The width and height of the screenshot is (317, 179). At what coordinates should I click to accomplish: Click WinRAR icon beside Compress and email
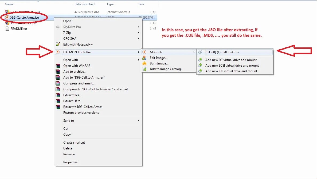[x=58, y=83]
